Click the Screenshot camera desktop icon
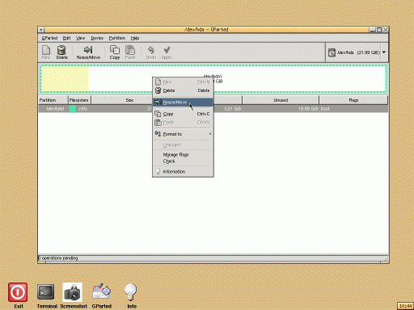The image size is (414, 310). 72,292
